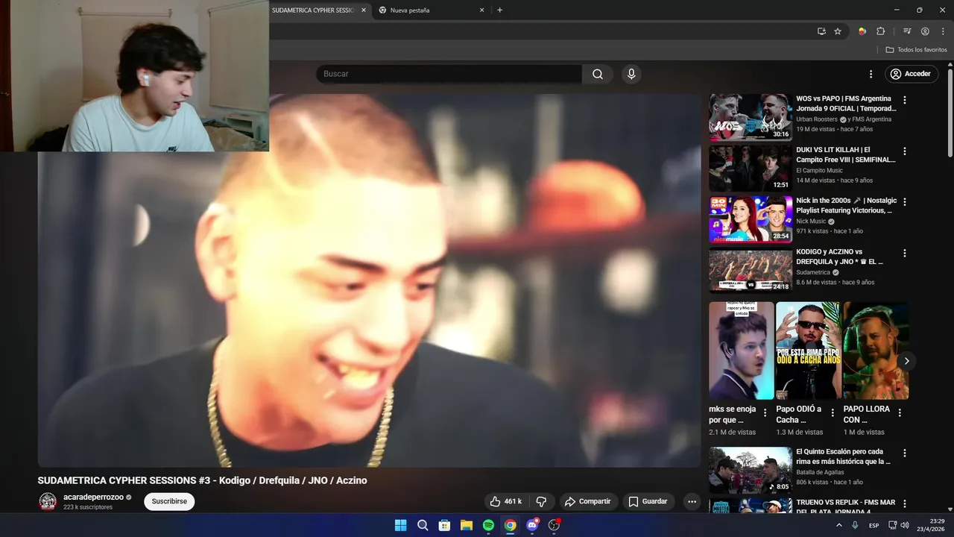Open KODIGO y ACZINO vs DREFQUILA thumbnail
The width and height of the screenshot is (954, 537).
pyautogui.click(x=750, y=270)
